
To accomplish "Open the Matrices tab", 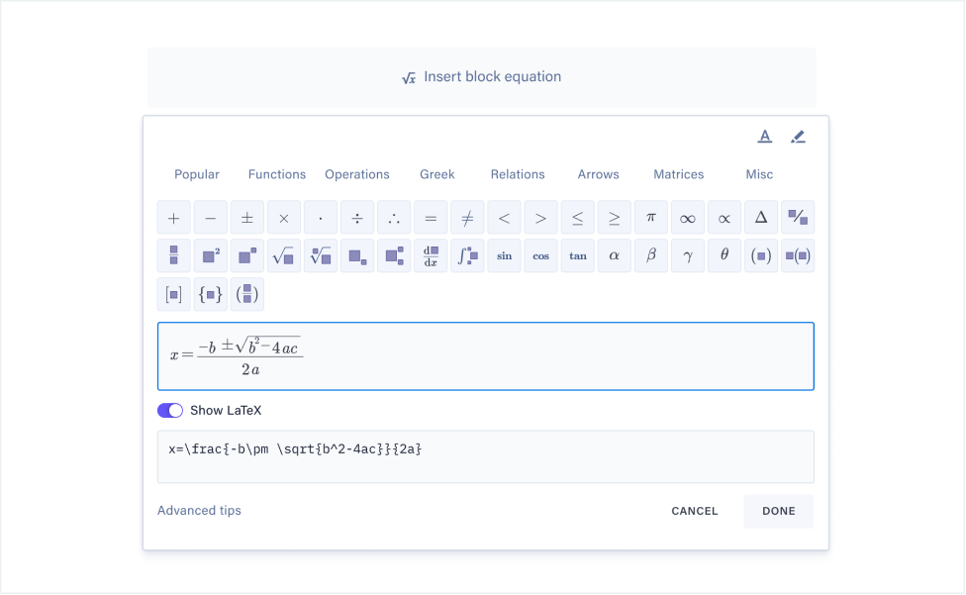I will point(678,174).
